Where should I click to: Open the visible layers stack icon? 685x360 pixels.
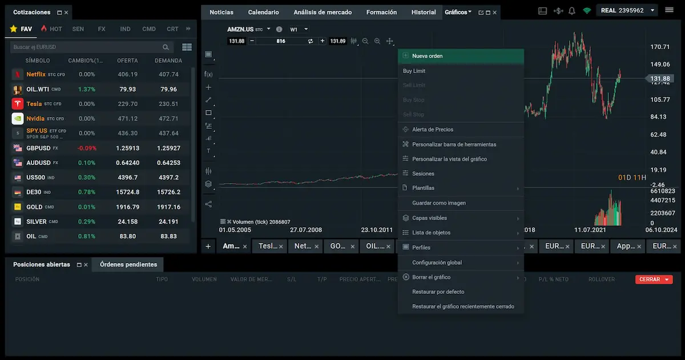point(208,184)
